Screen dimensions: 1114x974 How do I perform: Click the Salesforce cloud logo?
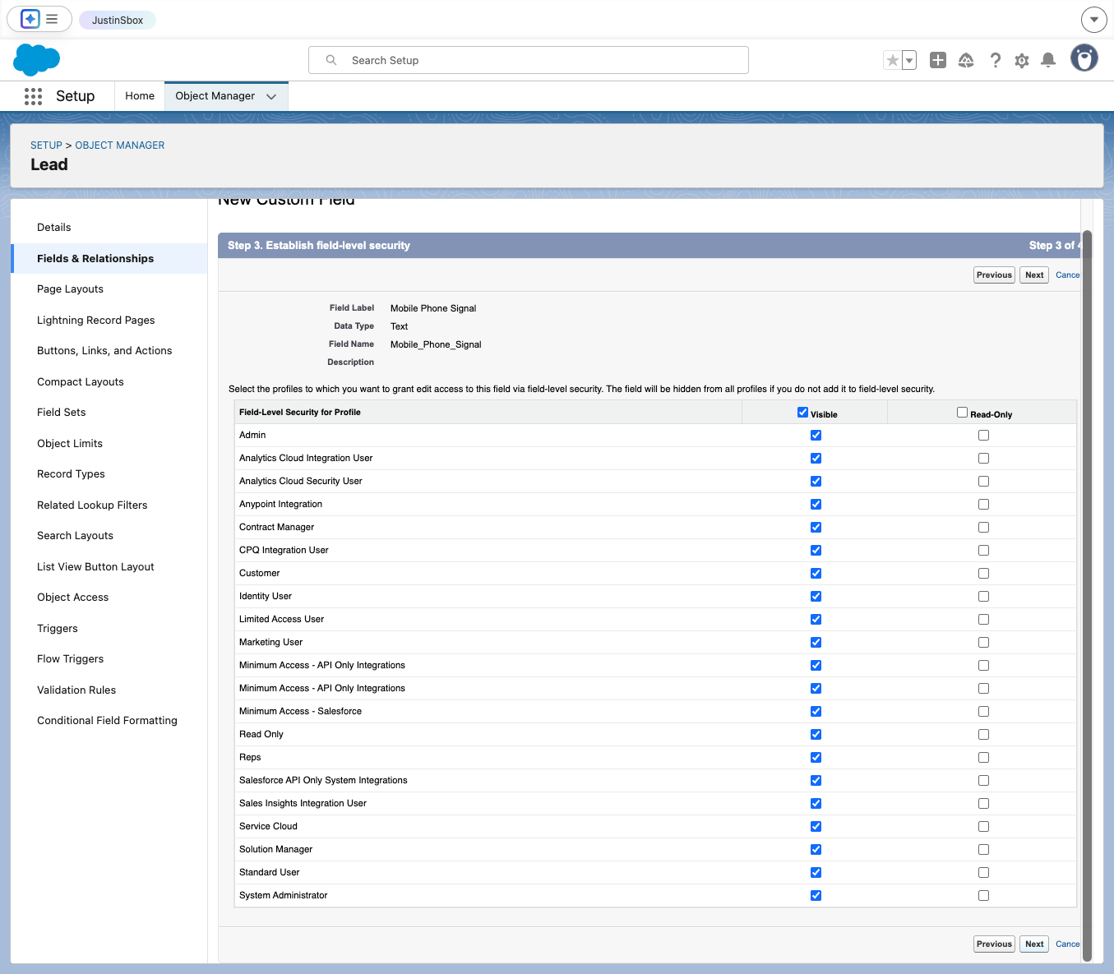[37, 60]
